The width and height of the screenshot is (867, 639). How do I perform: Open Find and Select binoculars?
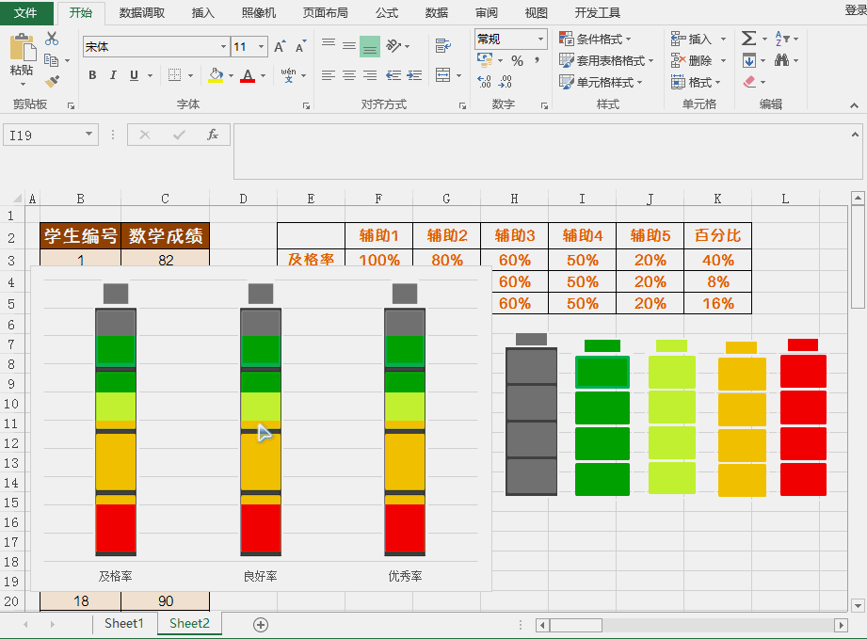(782, 59)
